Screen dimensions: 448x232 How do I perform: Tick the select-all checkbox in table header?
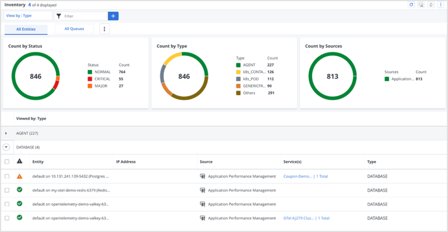pos(7,162)
